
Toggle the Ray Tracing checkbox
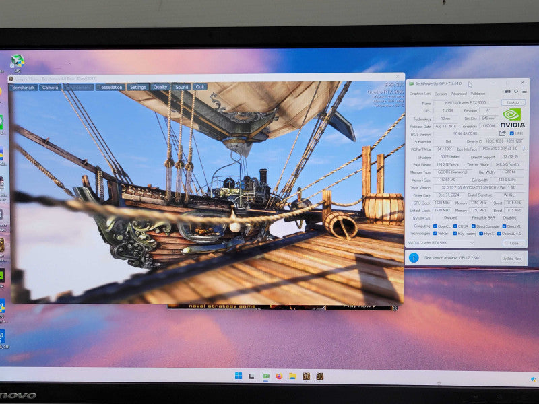pos(455,233)
